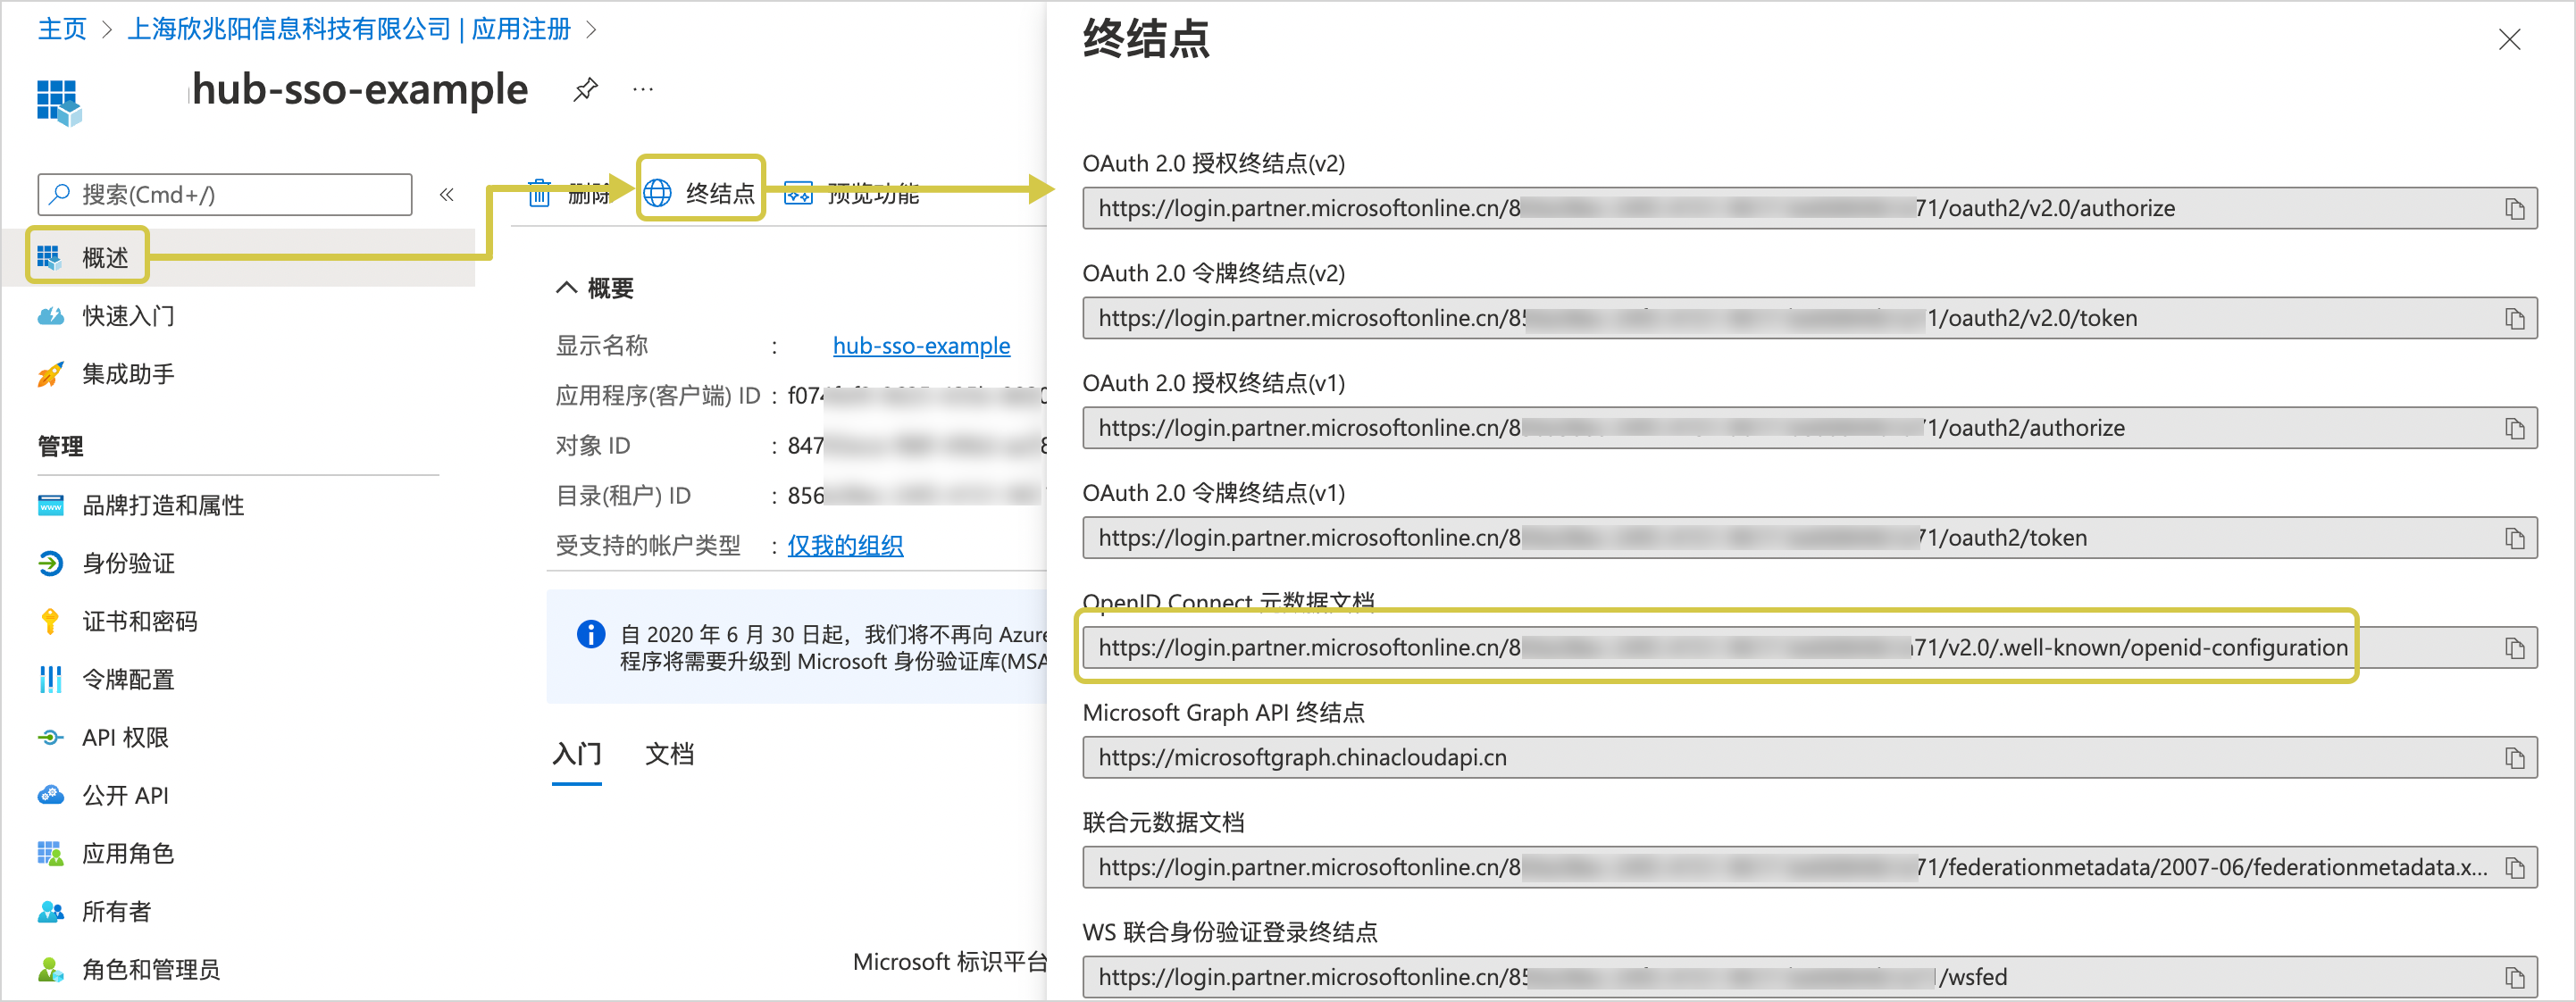
Task: Open 集成助手 in the sidebar
Action: pos(128,374)
